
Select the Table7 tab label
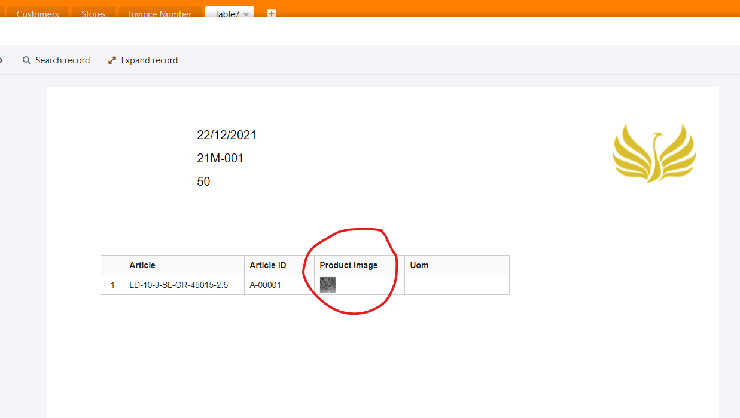click(227, 14)
